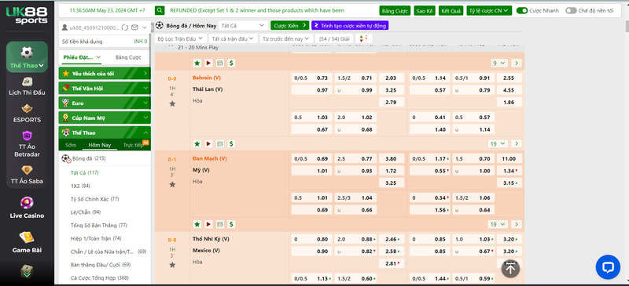
Task: Click the green search magnifier icon
Action: coord(160,10)
